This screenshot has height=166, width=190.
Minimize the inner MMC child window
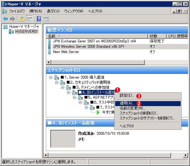click(174, 11)
